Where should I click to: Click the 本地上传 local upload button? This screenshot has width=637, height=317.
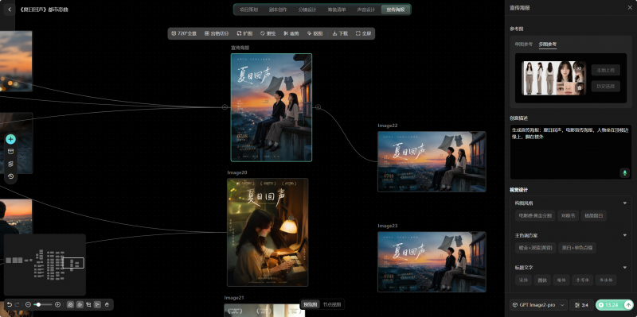tap(605, 71)
